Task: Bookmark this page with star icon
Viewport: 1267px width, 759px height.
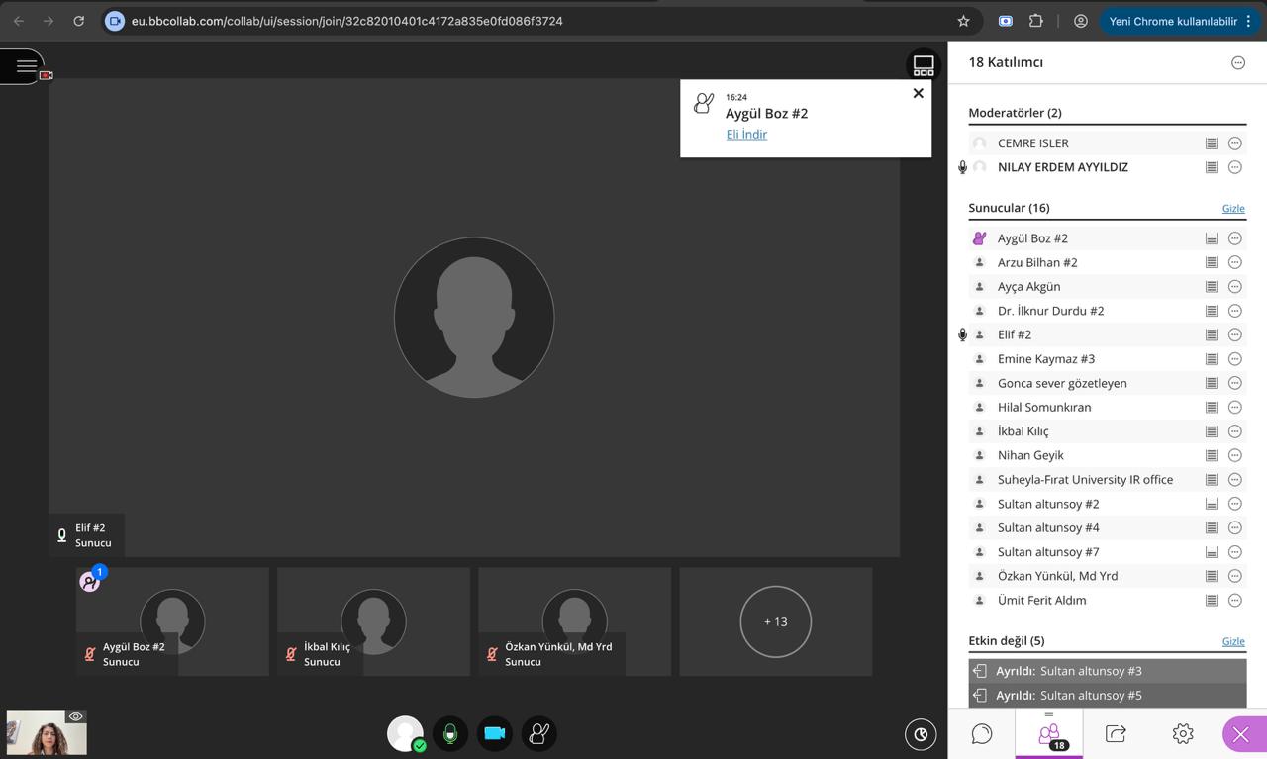Action: tap(963, 21)
